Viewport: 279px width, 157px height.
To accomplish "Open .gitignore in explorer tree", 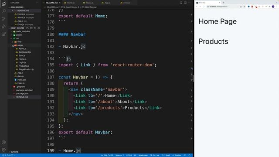I will [x=20, y=87].
